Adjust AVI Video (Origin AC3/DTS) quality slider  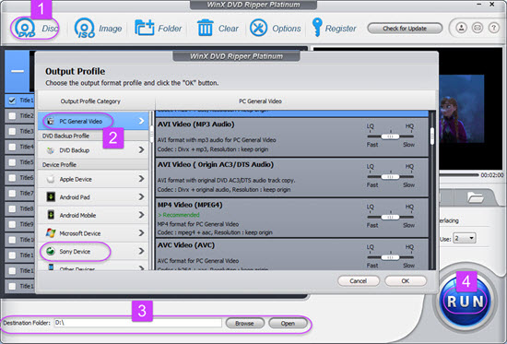click(x=390, y=177)
